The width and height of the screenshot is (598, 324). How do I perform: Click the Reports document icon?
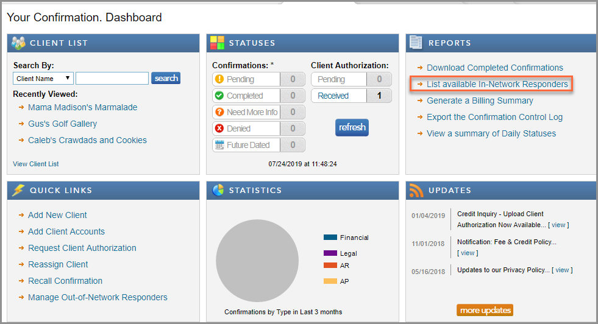coord(416,43)
